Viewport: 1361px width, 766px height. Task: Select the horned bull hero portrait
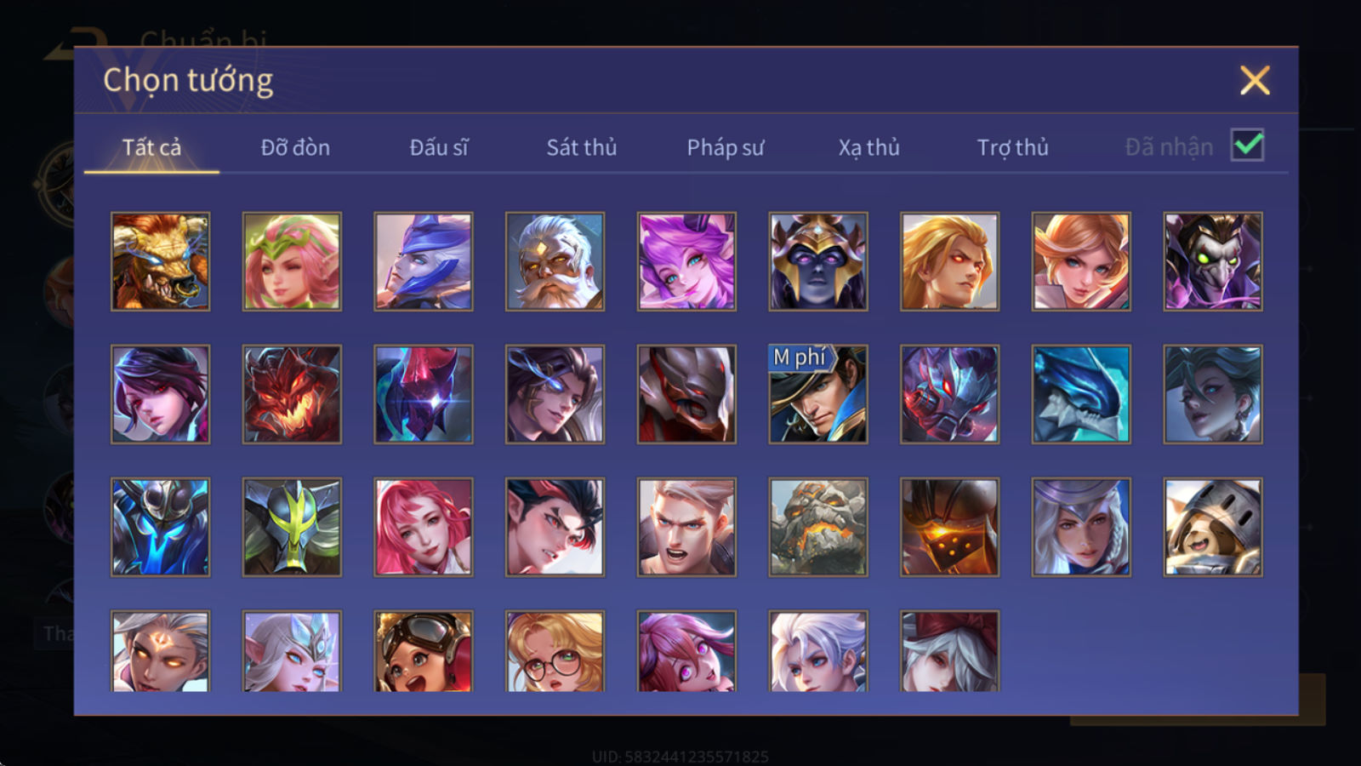[160, 261]
